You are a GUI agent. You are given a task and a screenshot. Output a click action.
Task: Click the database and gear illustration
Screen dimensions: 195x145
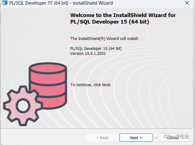tap(35, 94)
